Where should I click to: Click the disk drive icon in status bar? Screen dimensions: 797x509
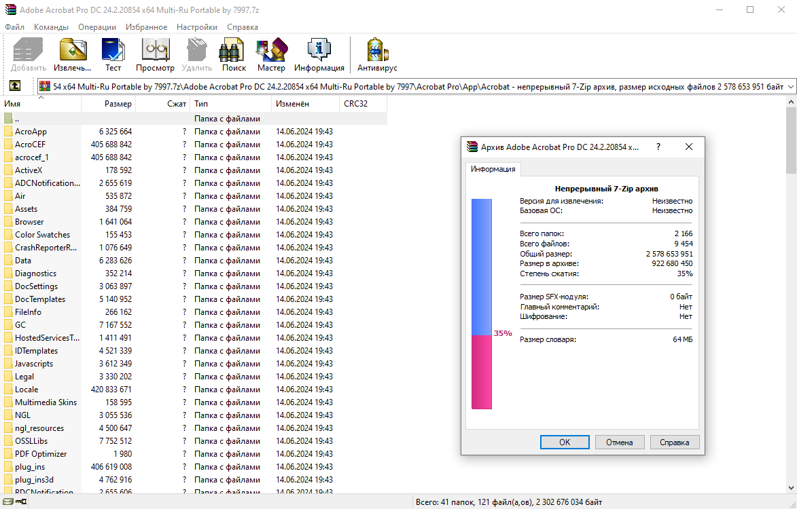(8, 502)
